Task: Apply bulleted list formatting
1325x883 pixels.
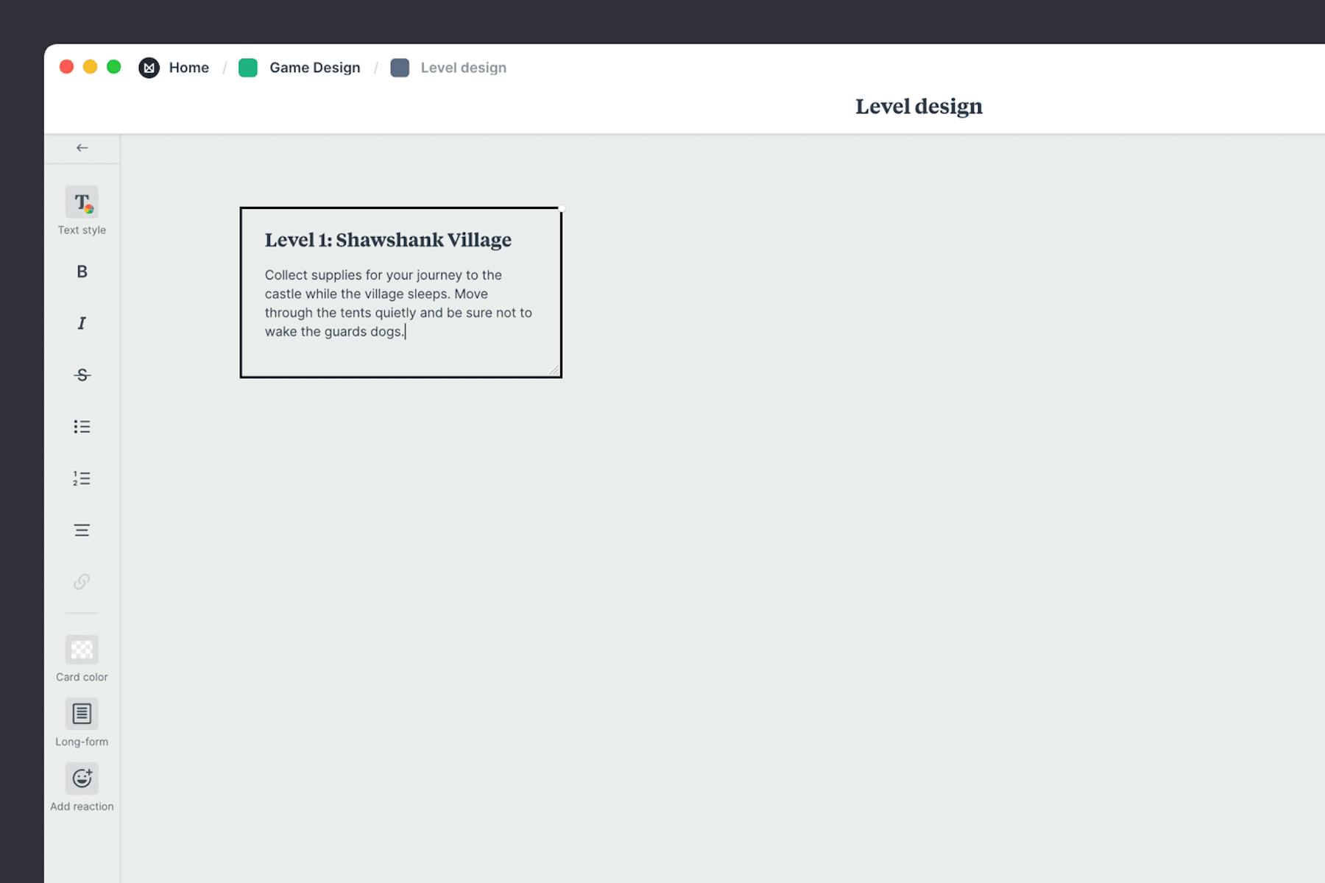Action: tap(82, 427)
